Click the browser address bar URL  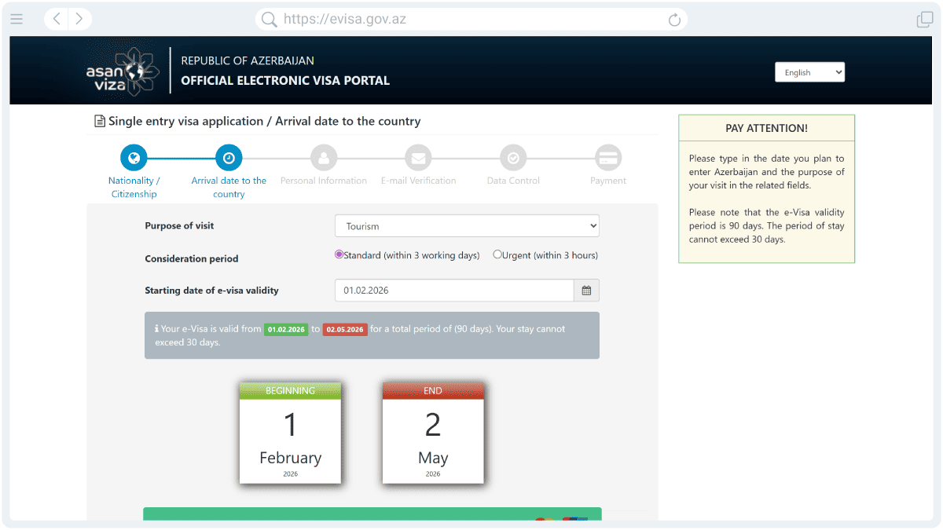coord(344,20)
